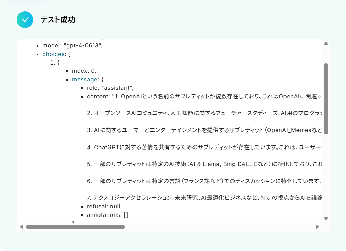Select the refusal: null line
The image size is (346, 251).
point(104,207)
